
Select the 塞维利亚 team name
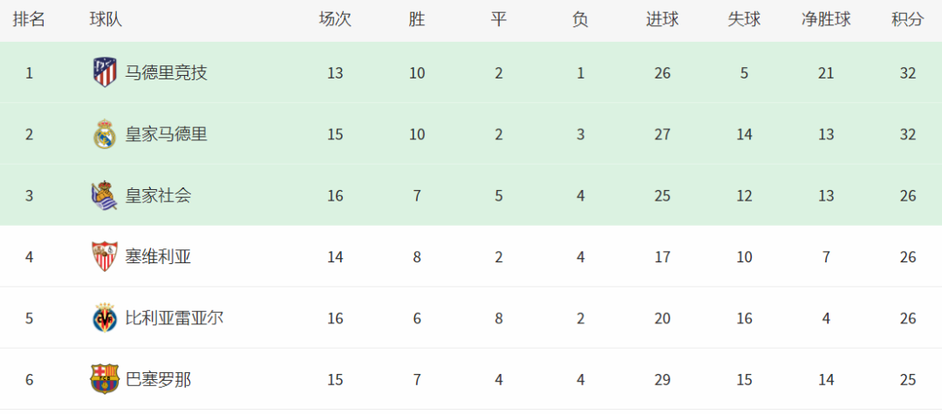click(x=158, y=257)
